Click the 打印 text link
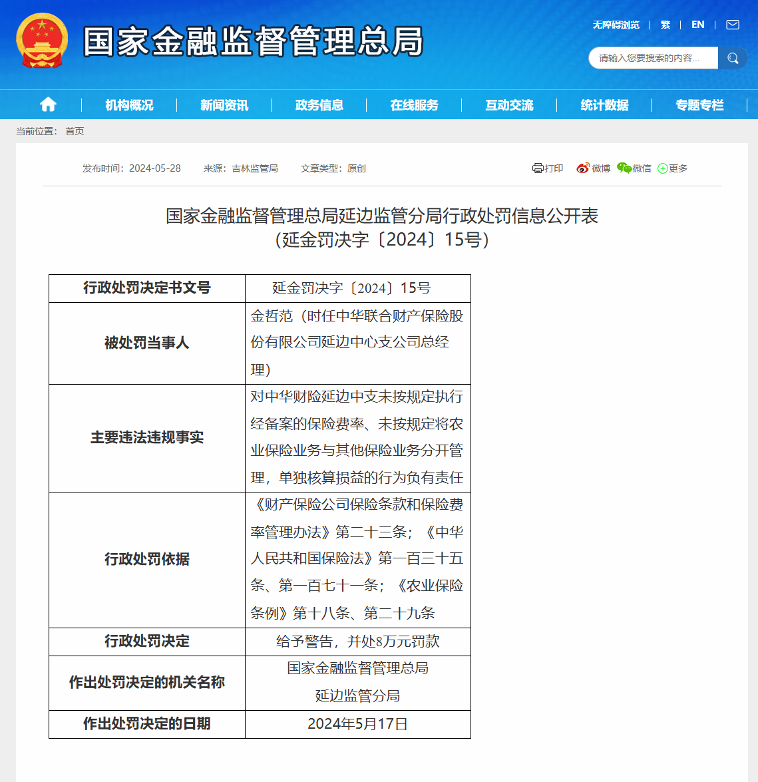Viewport: 758px width, 782px height. tap(554, 168)
